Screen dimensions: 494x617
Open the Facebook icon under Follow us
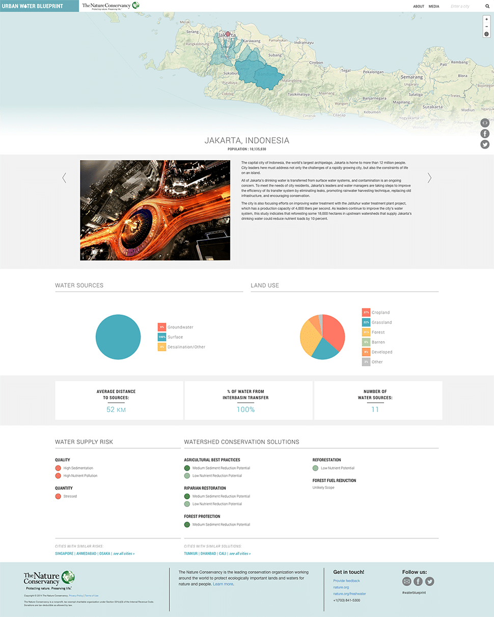(x=418, y=581)
